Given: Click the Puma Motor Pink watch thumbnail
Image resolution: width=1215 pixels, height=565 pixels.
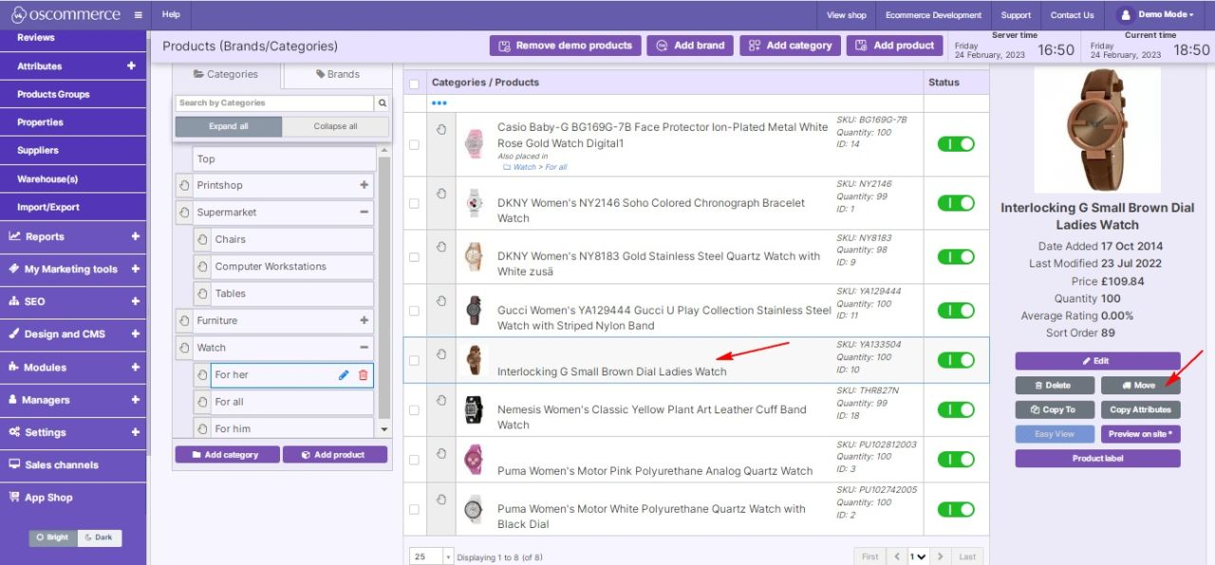Looking at the screenshot, I should (474, 460).
